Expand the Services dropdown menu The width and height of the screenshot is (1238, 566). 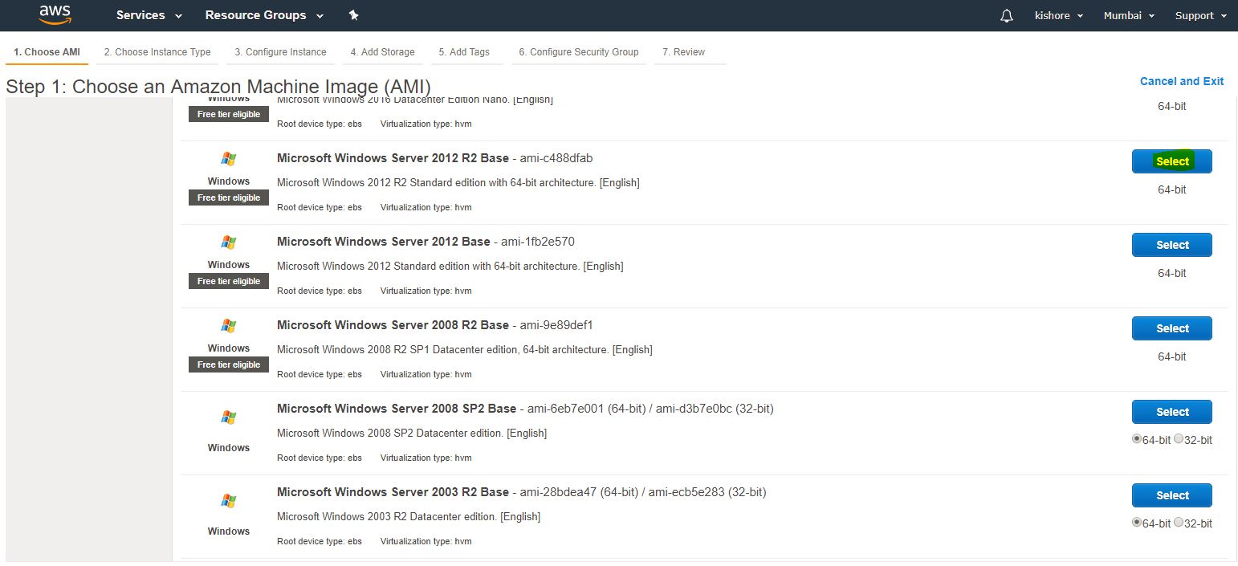pos(149,15)
